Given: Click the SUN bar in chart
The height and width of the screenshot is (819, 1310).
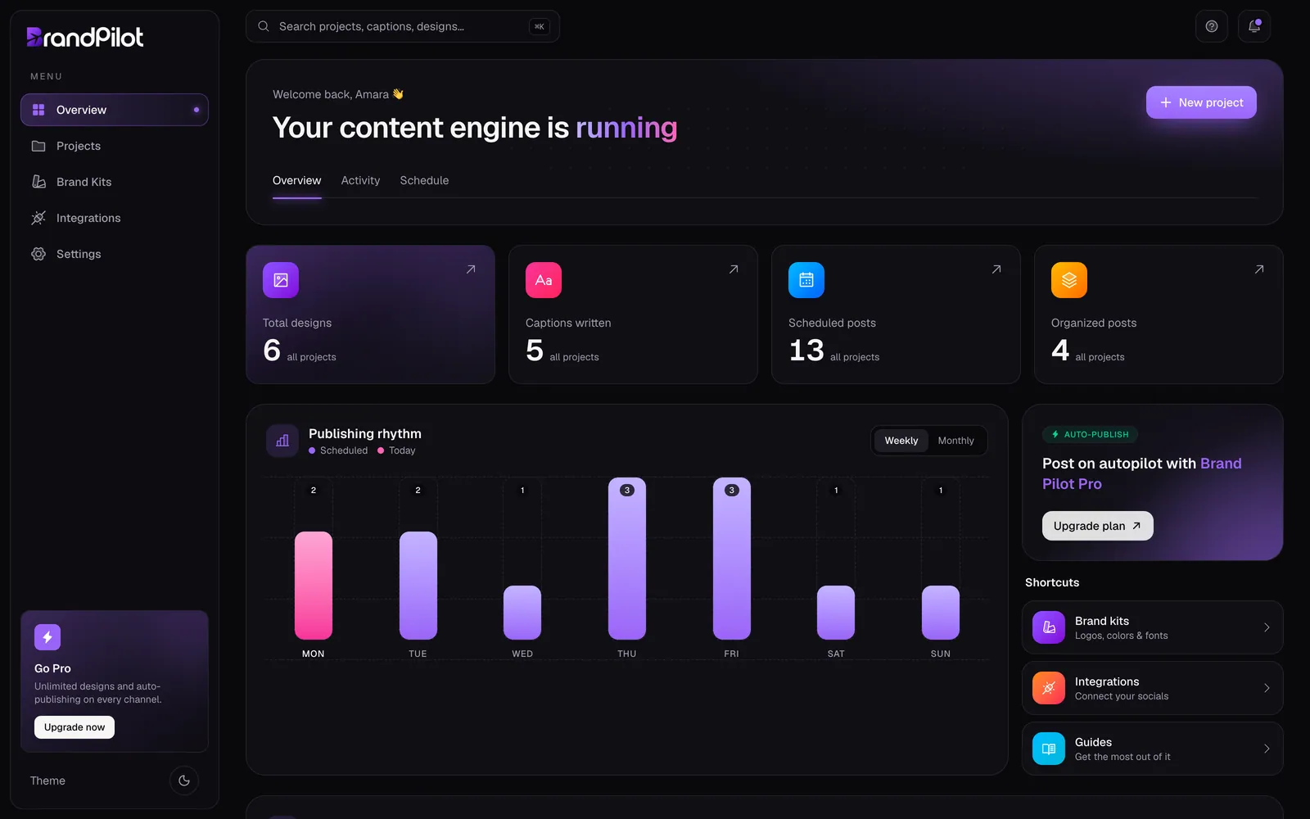Looking at the screenshot, I should coord(941,613).
